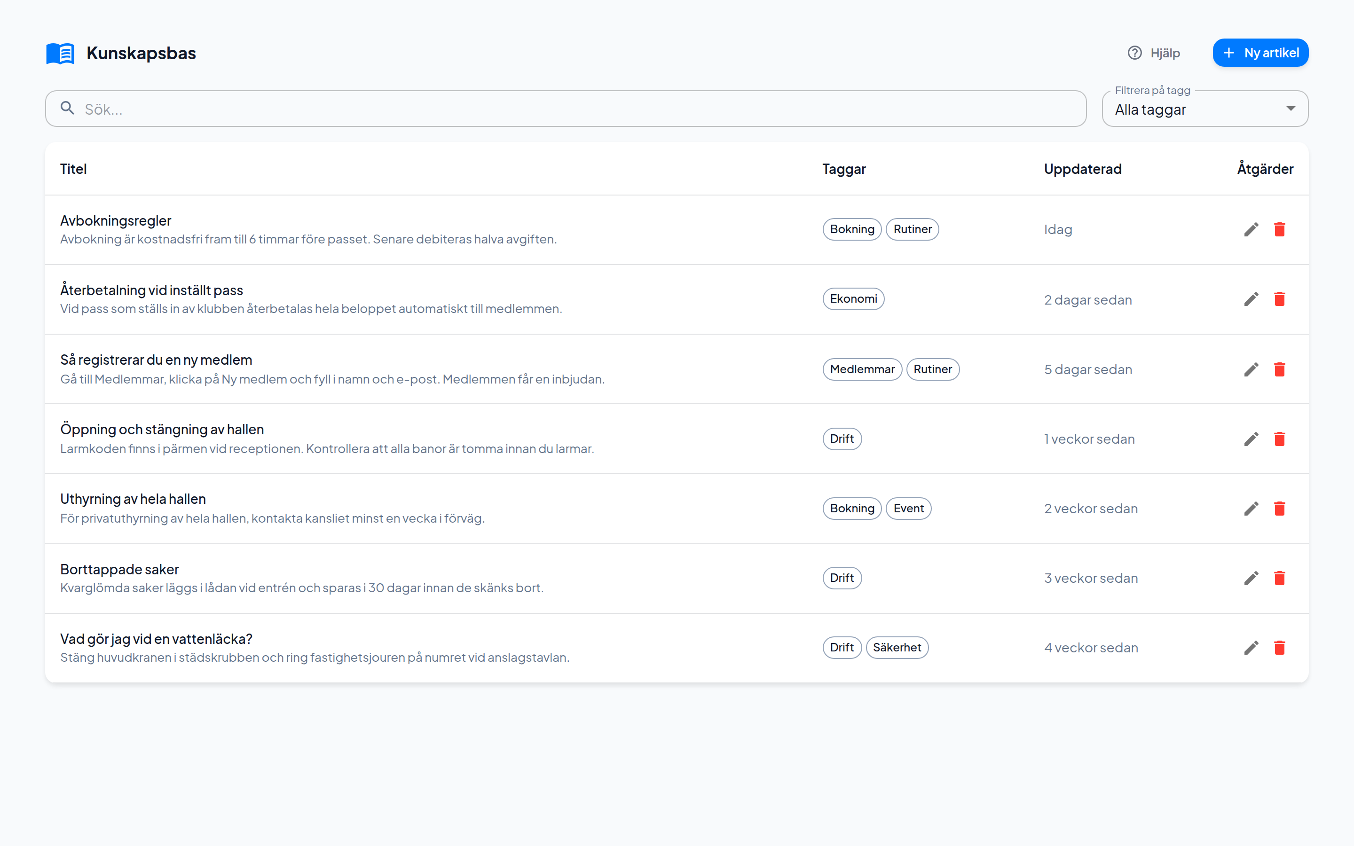The image size is (1354, 846).
Task: Click the 3 veckor sedan value
Action: tap(1091, 578)
